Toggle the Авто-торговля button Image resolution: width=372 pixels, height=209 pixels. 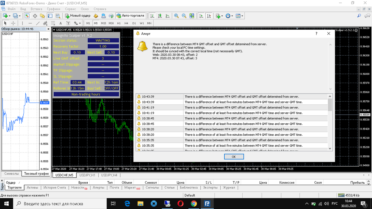tap(130, 16)
